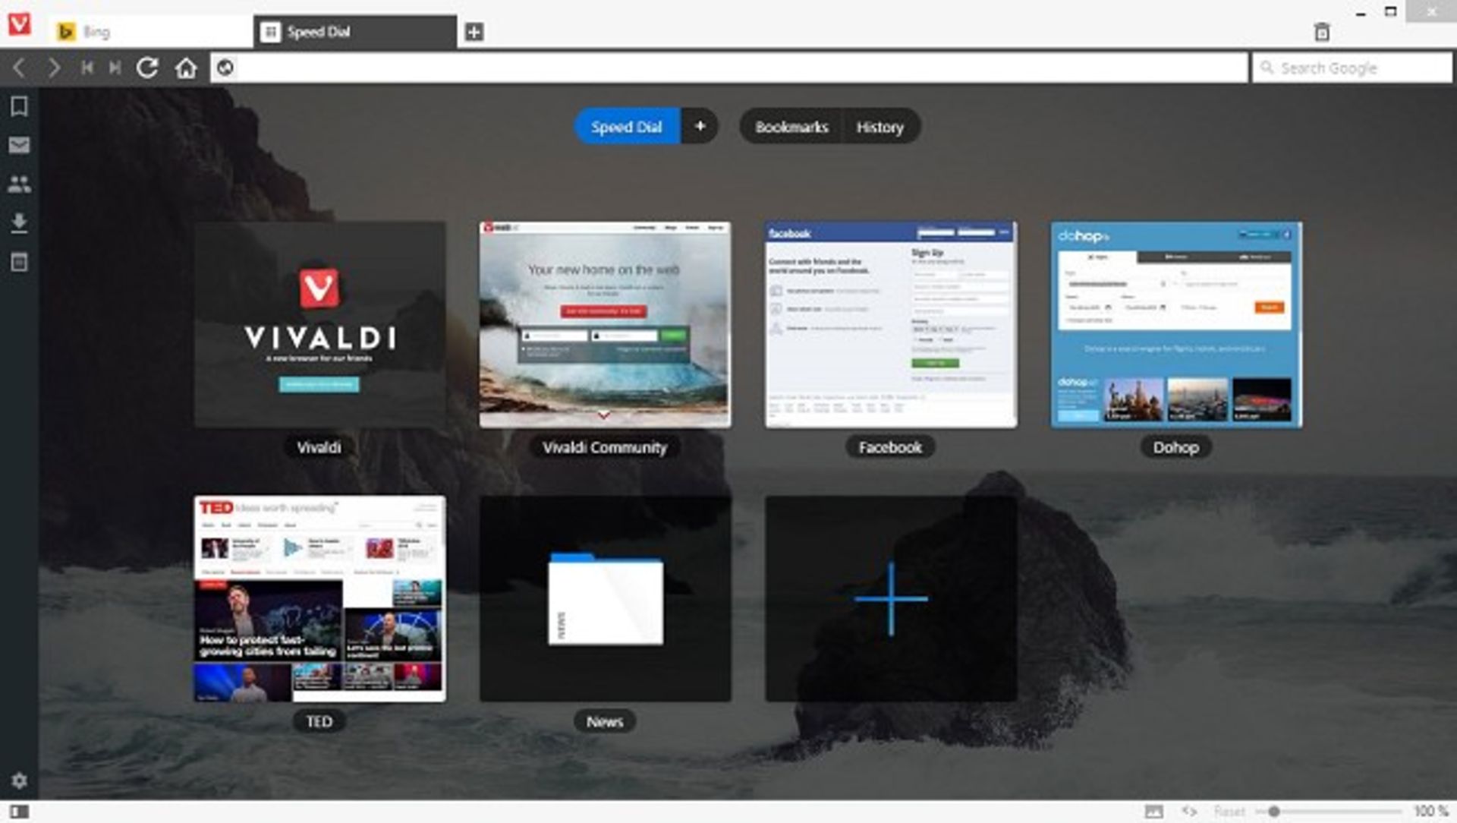Click the address bar field
The width and height of the screenshot is (1457, 823).
point(728,68)
